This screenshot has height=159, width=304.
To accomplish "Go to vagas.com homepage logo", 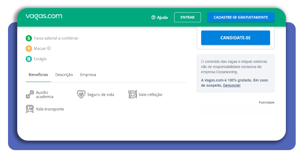I will (44, 17).
